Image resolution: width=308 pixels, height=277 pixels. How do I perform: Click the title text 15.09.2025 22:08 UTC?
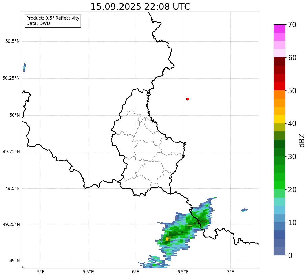[x=140, y=7]
